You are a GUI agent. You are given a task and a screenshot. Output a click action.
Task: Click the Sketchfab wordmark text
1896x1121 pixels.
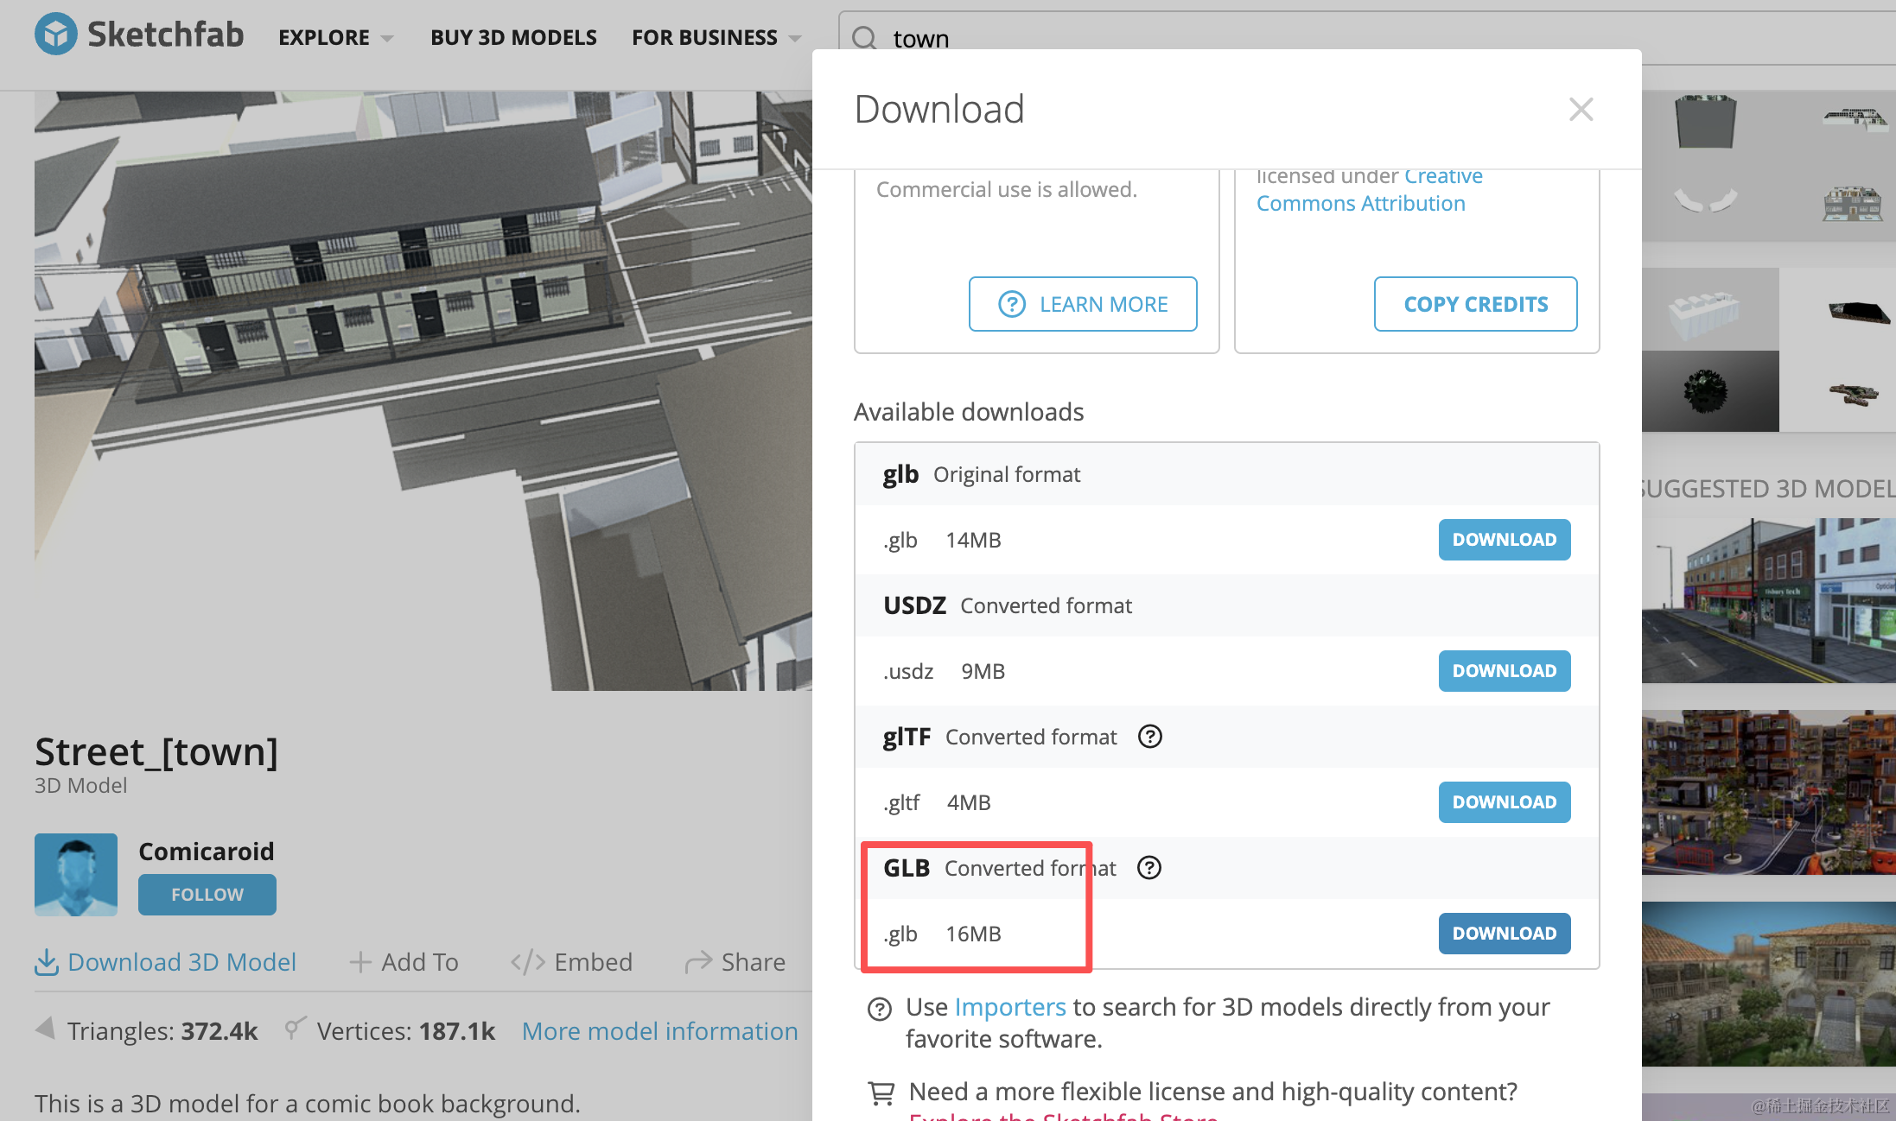[x=166, y=35]
